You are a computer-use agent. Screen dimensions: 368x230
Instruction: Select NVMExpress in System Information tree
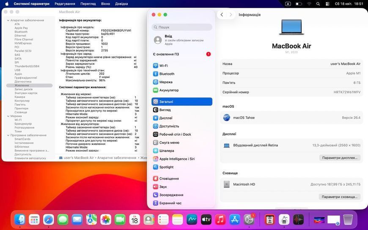23,44
